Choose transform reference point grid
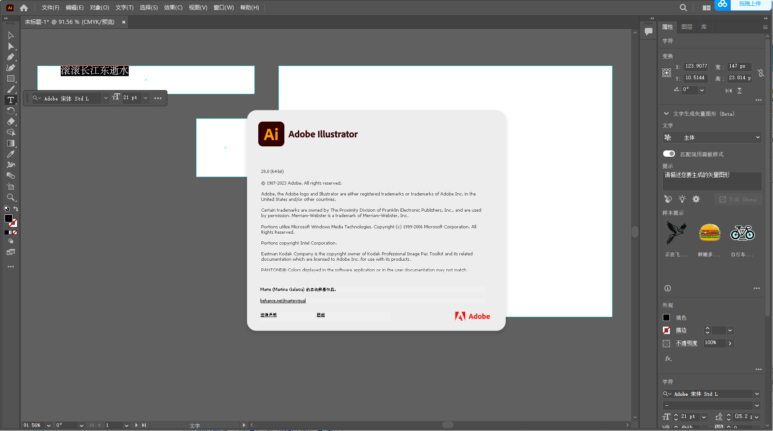773x431 pixels. tap(666, 73)
